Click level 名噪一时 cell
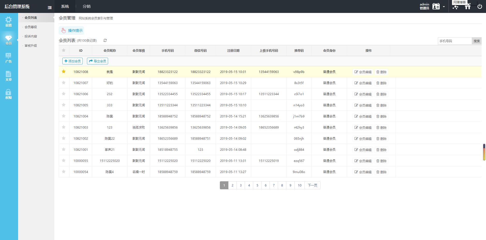 point(139,172)
